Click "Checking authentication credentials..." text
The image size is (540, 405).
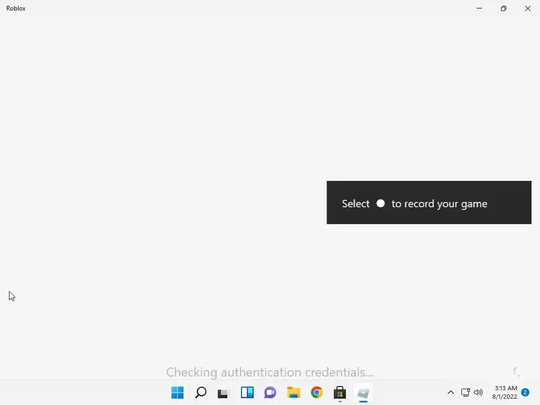click(269, 372)
